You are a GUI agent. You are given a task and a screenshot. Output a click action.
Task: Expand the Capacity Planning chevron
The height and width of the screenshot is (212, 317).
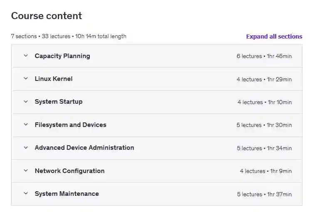pyautogui.click(x=26, y=56)
